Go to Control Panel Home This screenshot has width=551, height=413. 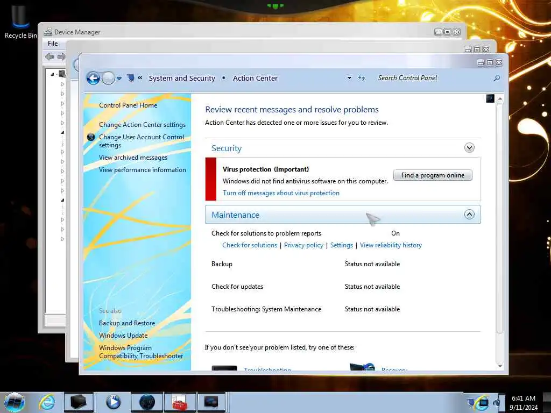pyautogui.click(x=128, y=105)
